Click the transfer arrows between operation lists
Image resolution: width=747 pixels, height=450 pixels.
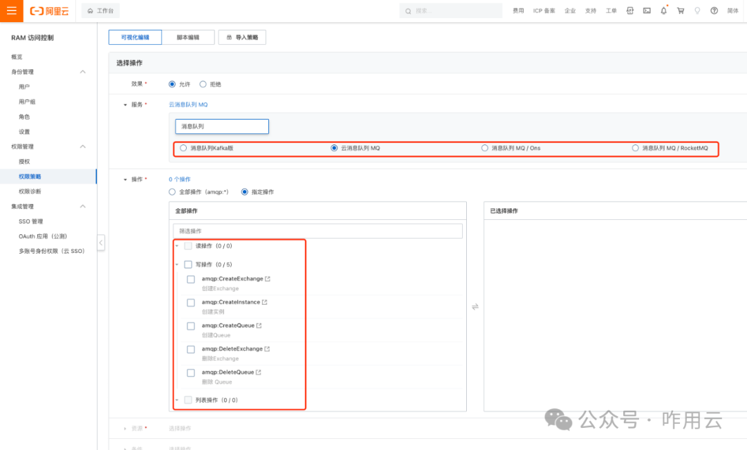point(475,307)
